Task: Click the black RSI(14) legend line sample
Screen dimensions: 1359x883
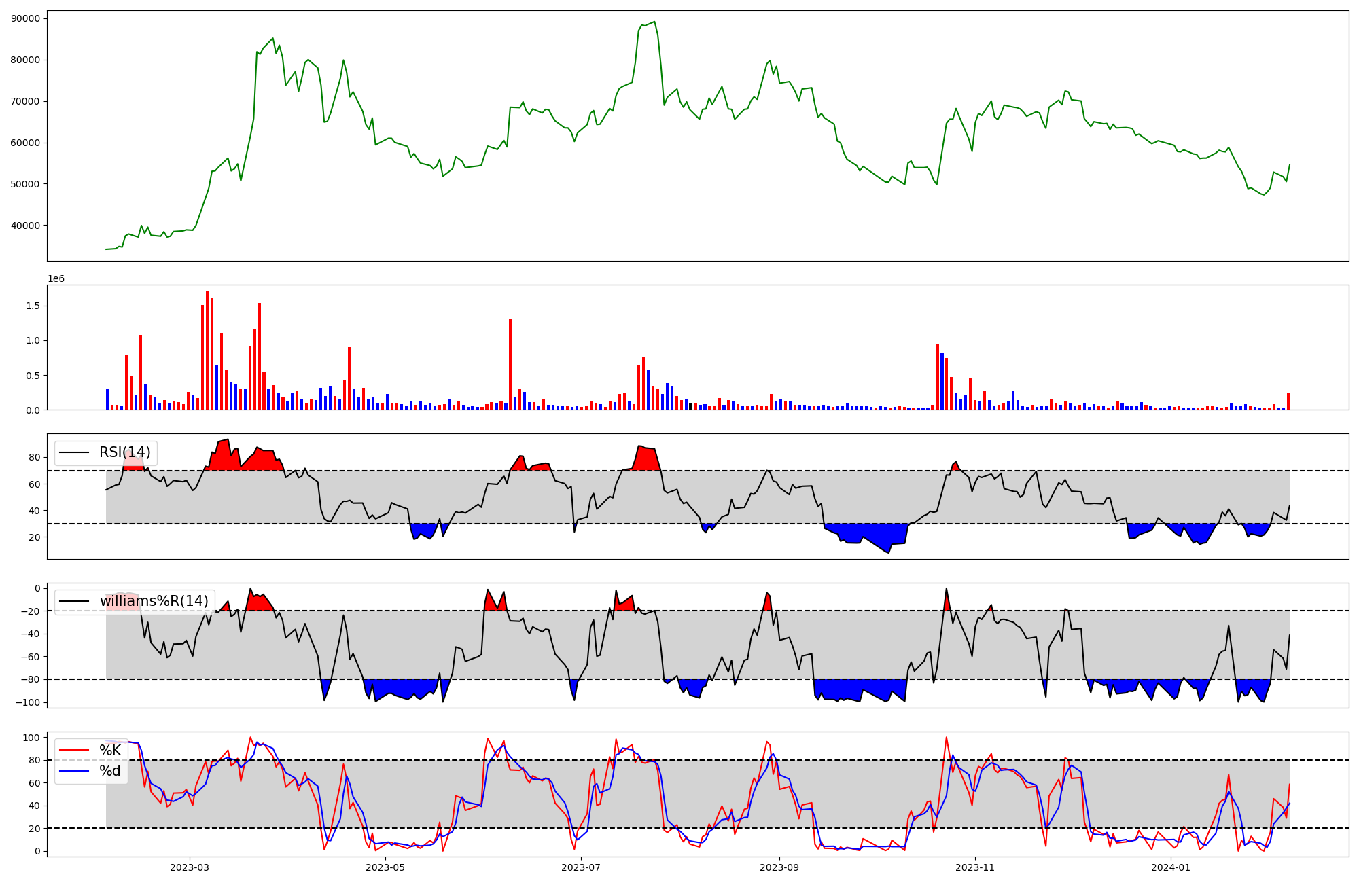Action: (x=75, y=452)
